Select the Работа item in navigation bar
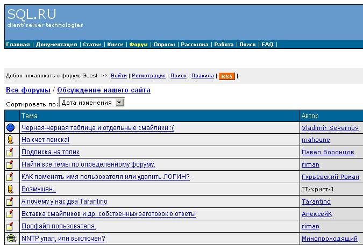 tap(224, 45)
